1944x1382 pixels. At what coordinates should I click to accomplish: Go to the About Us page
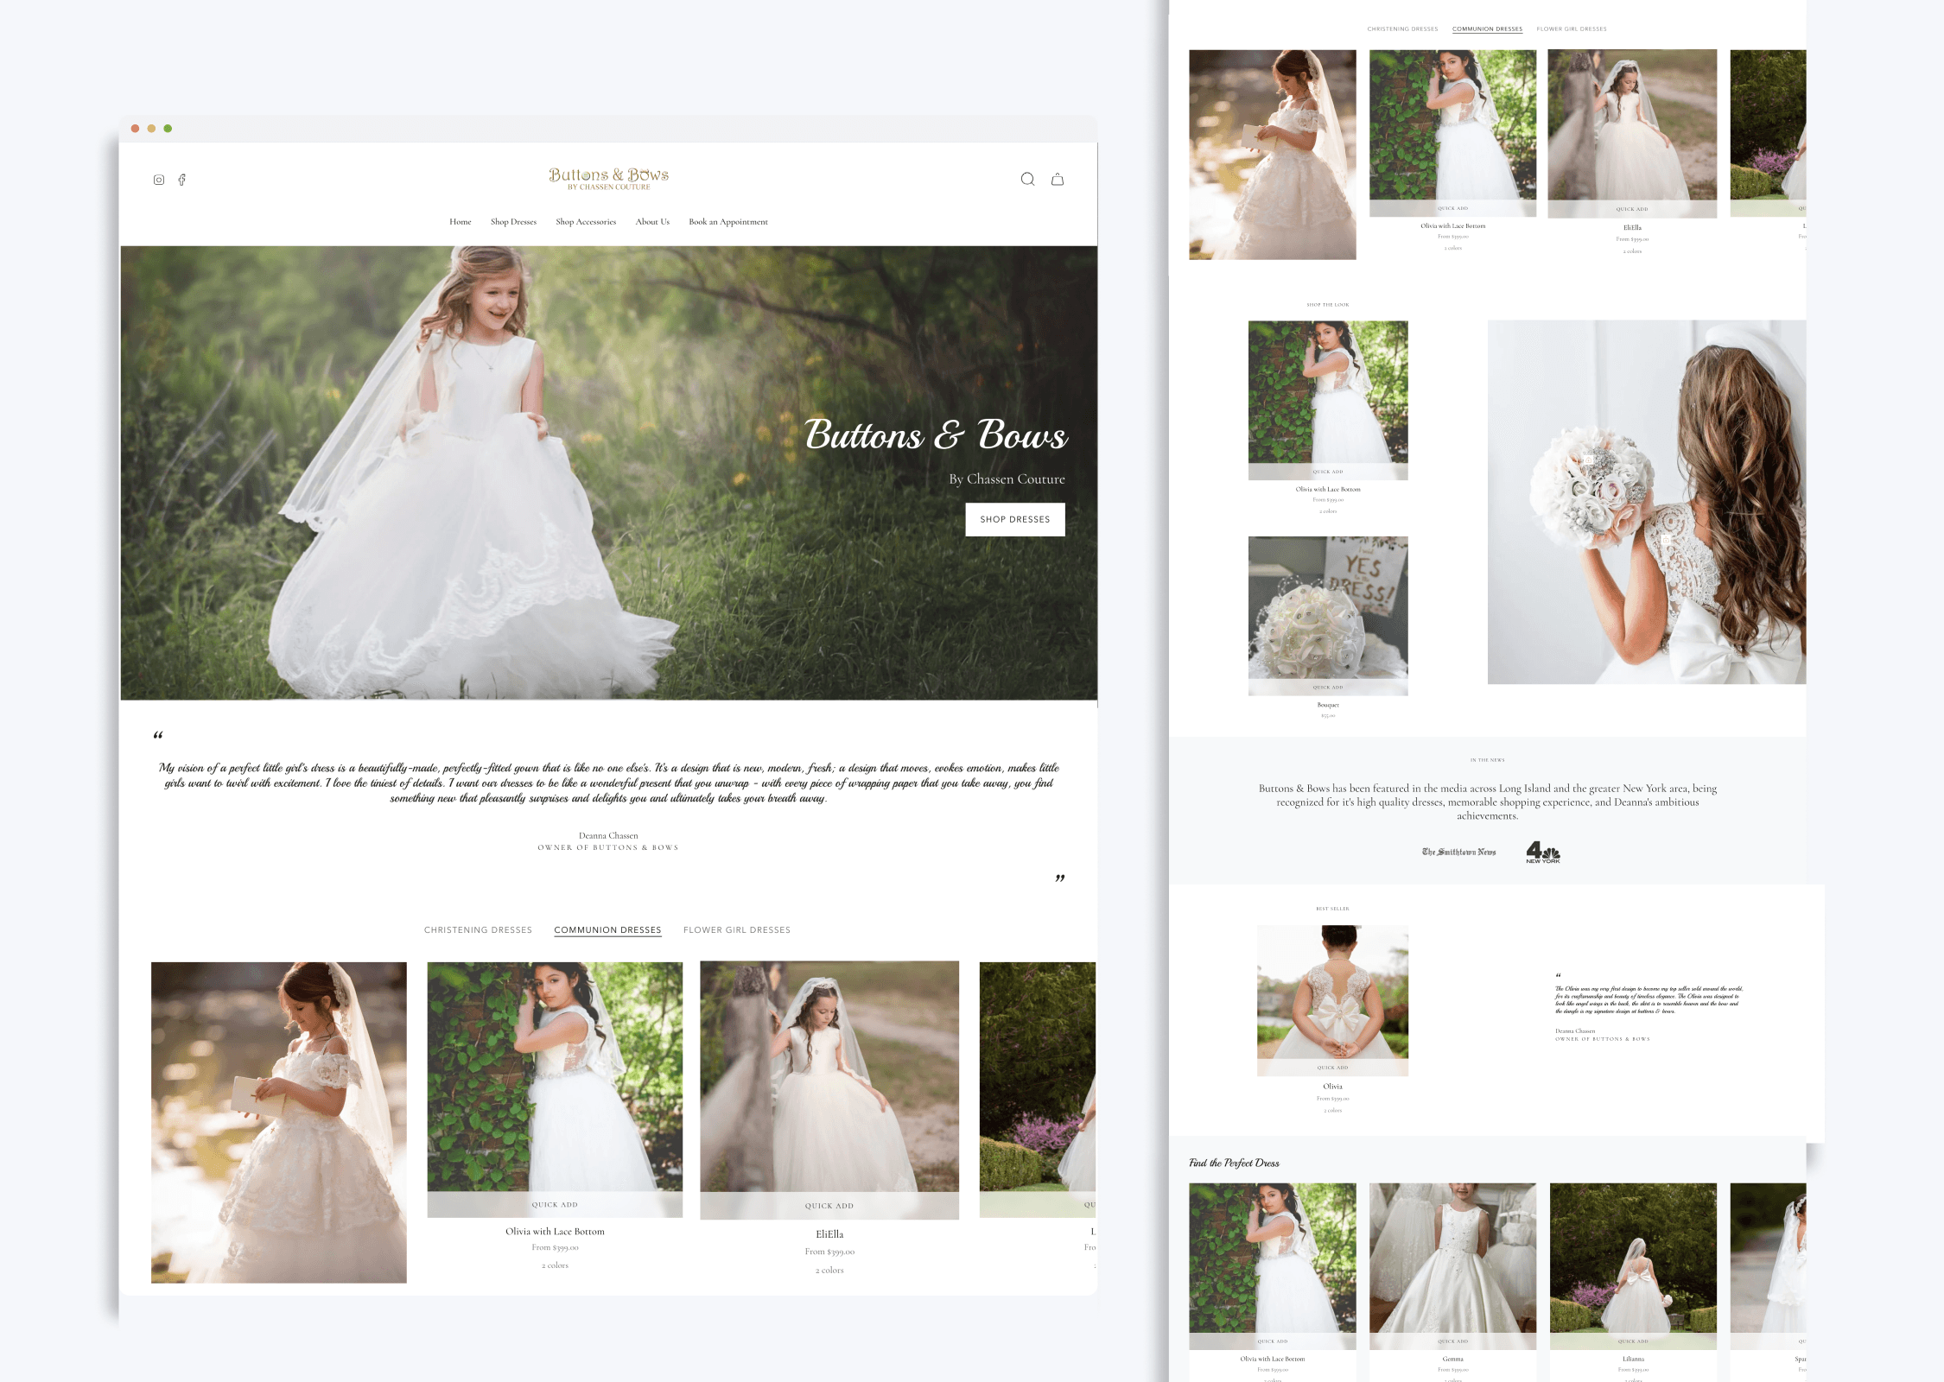pos(652,222)
